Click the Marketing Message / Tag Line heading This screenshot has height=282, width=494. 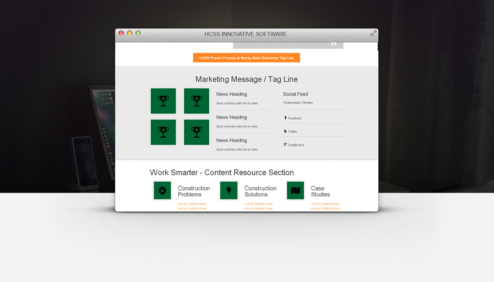tap(247, 79)
